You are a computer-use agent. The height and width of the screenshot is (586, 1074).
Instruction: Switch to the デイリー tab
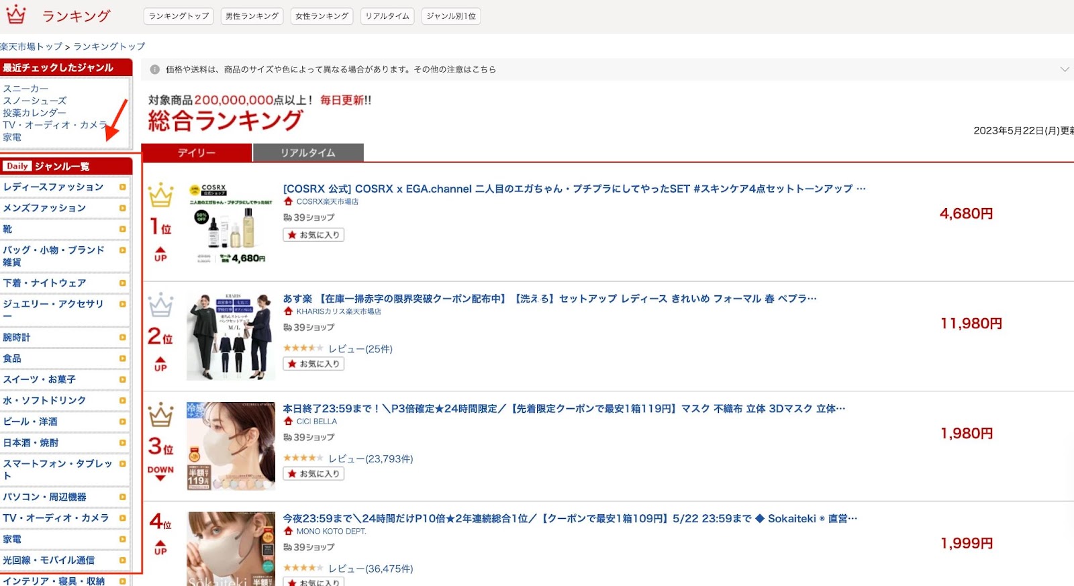[x=197, y=152]
